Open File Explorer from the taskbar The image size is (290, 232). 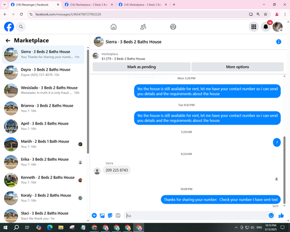tap(61, 227)
